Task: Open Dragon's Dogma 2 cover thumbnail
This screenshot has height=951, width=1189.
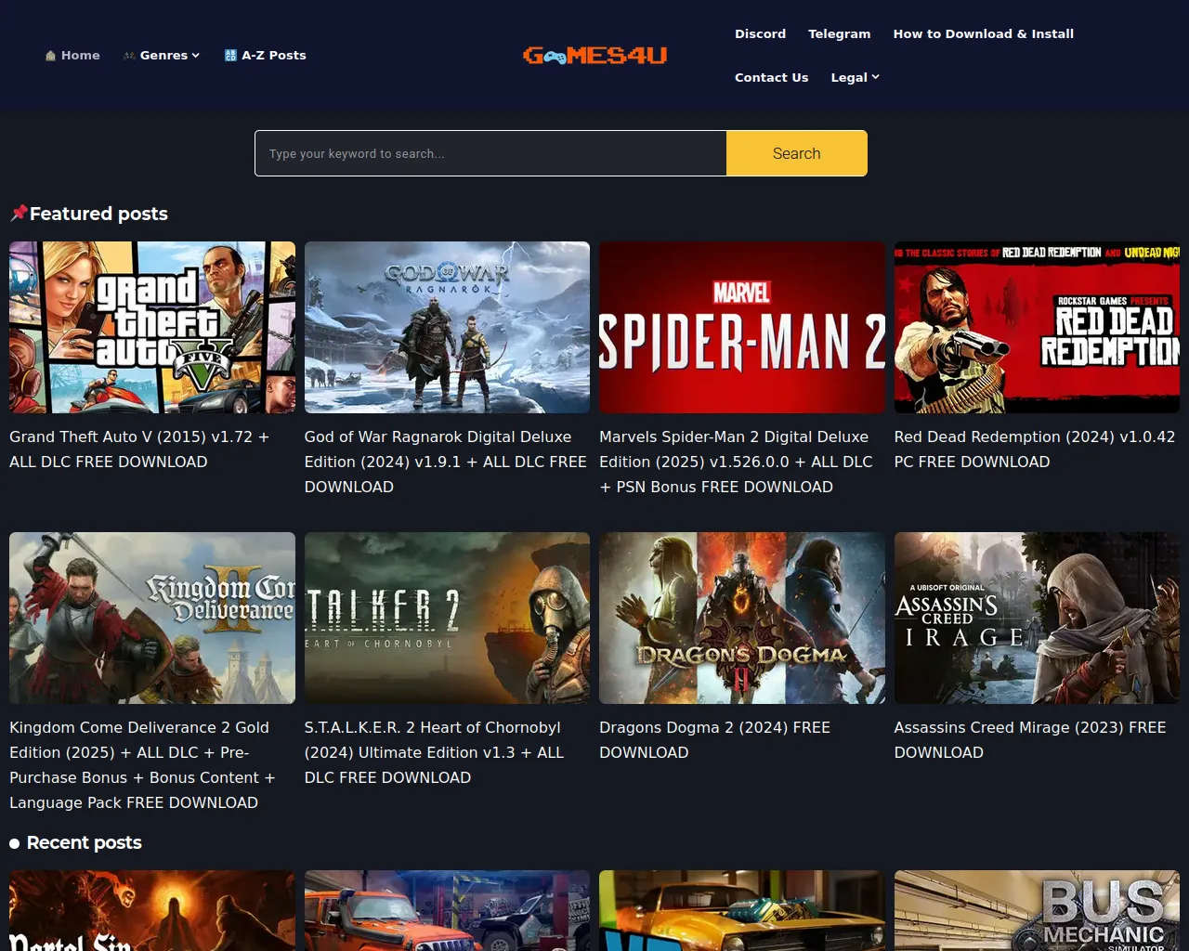Action: click(x=742, y=618)
